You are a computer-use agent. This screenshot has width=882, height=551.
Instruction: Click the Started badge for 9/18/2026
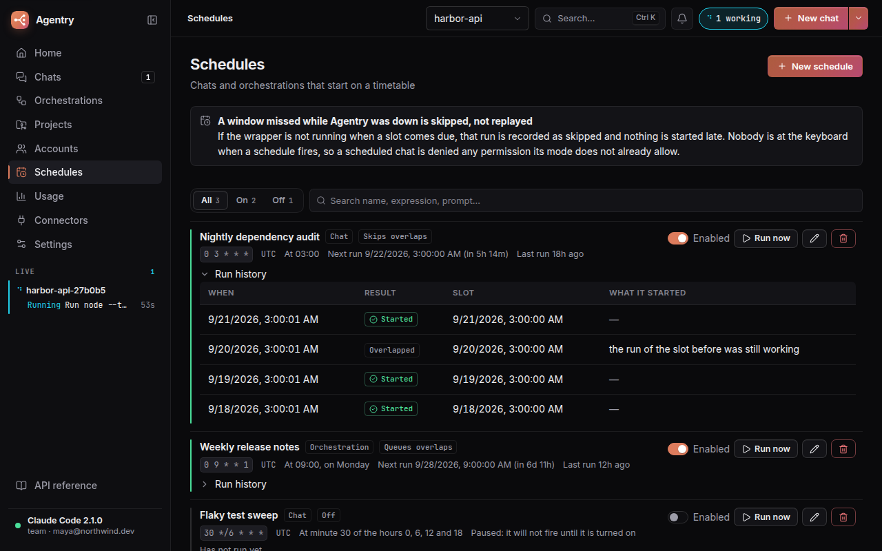(391, 409)
